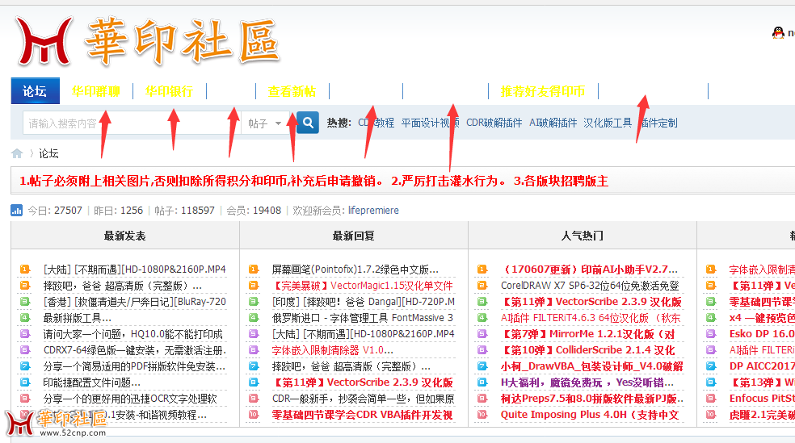
Task: Open the 帖子 search type dropdown
Action: (265, 123)
